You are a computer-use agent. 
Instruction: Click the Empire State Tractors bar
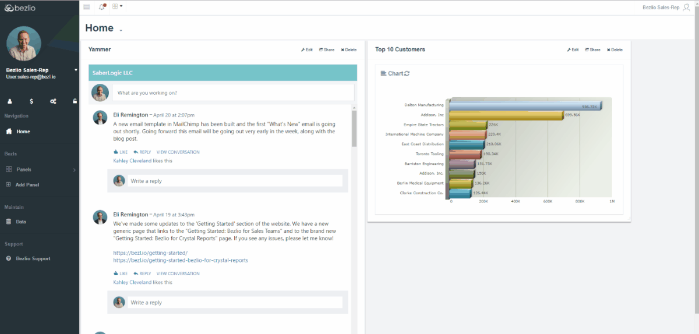467,125
